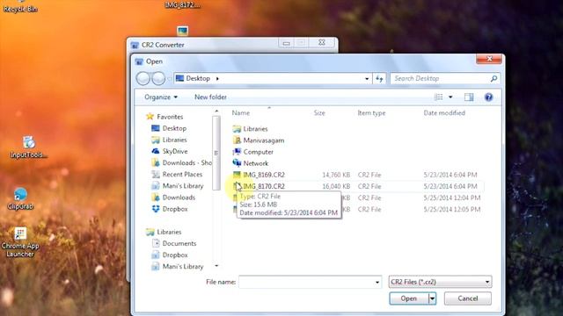Sort files by Size column
The height and width of the screenshot is (316, 563).
[319, 113]
